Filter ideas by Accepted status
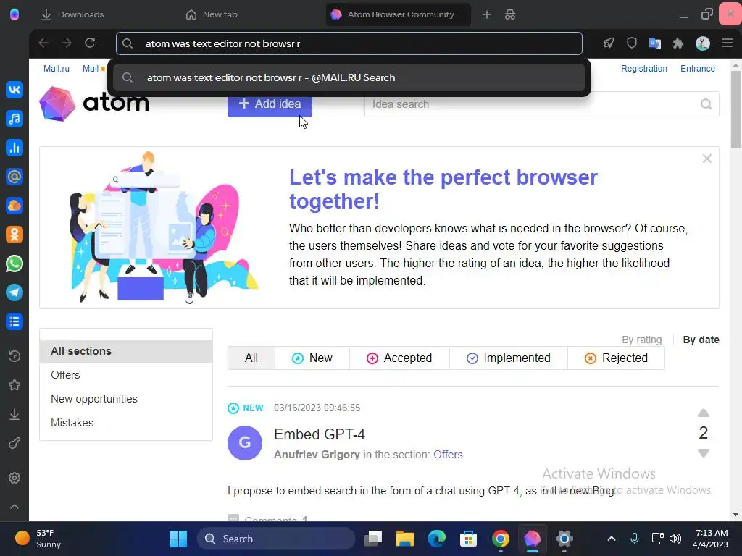Image resolution: width=742 pixels, height=556 pixels. pos(399,358)
